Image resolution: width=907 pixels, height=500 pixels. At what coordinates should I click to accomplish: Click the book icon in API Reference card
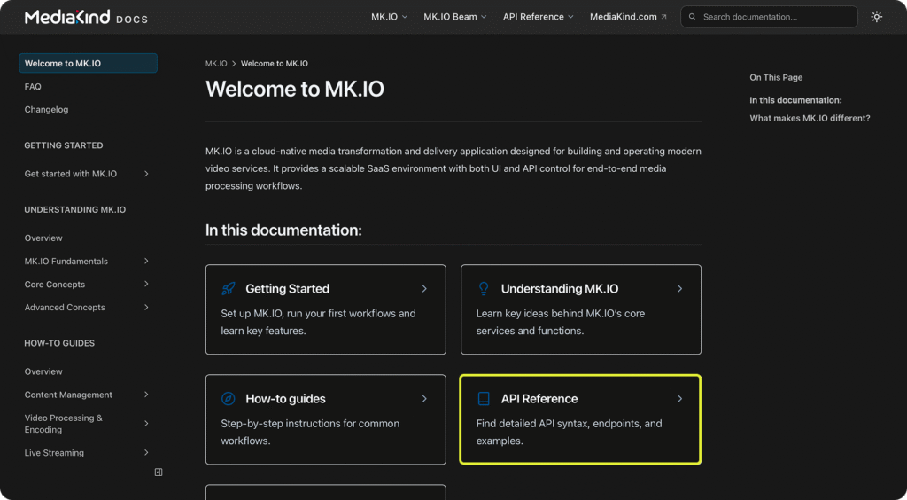pos(484,399)
